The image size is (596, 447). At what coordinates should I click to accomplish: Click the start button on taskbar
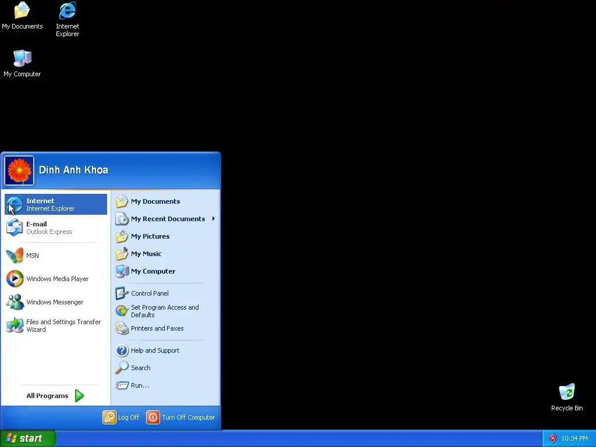click(x=28, y=438)
